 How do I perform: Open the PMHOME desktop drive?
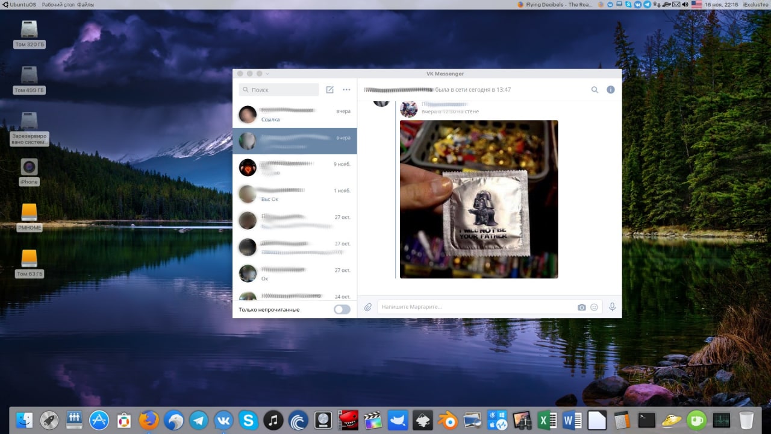pyautogui.click(x=30, y=218)
